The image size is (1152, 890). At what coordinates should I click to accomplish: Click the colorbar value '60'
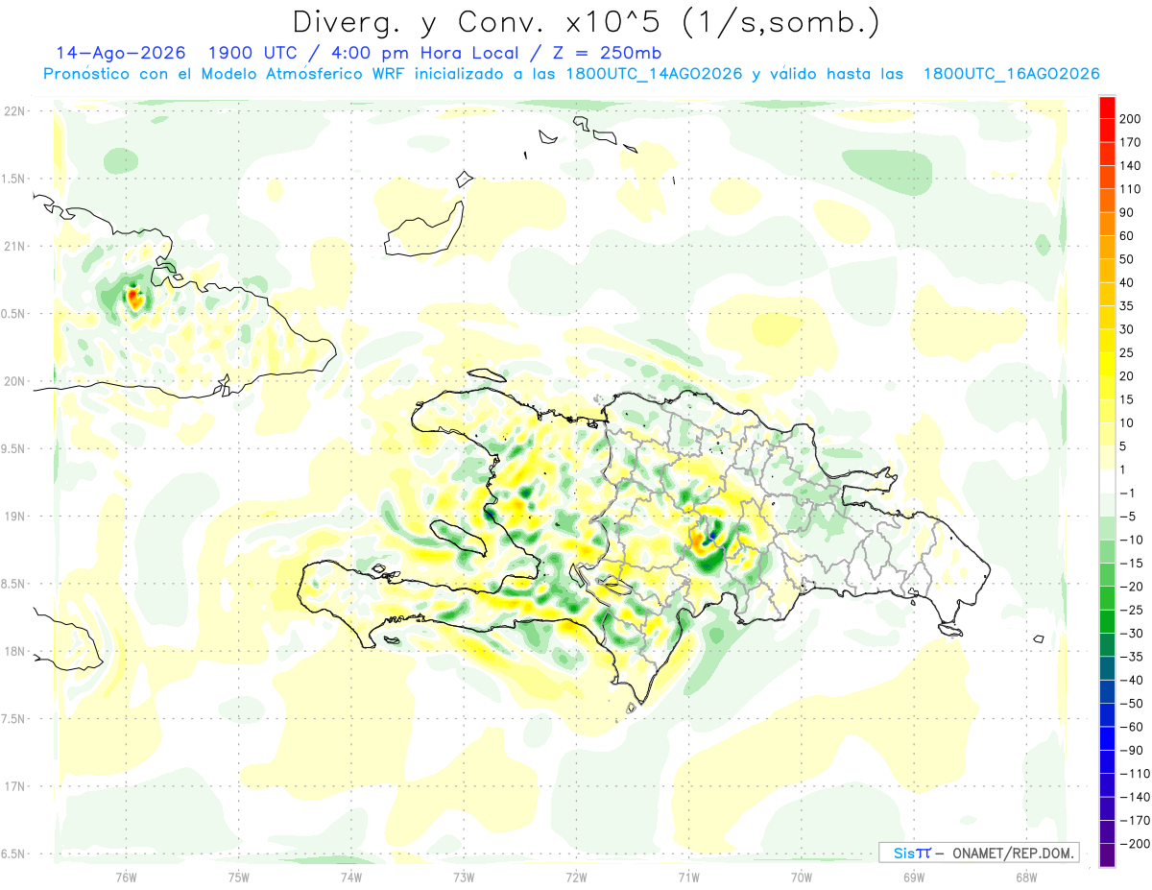(1127, 235)
